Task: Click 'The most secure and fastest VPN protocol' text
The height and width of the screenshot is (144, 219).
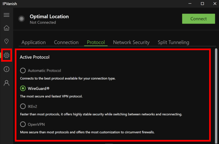Action: click(51, 96)
